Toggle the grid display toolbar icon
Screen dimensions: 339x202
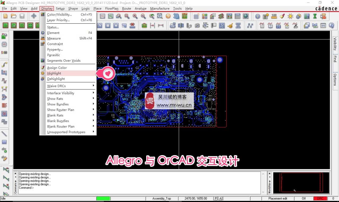[x=196, y=16]
